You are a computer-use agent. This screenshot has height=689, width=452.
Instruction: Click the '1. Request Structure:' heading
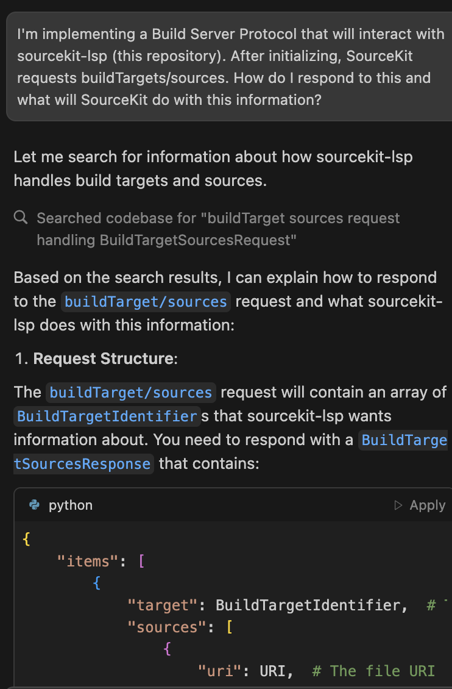(96, 359)
